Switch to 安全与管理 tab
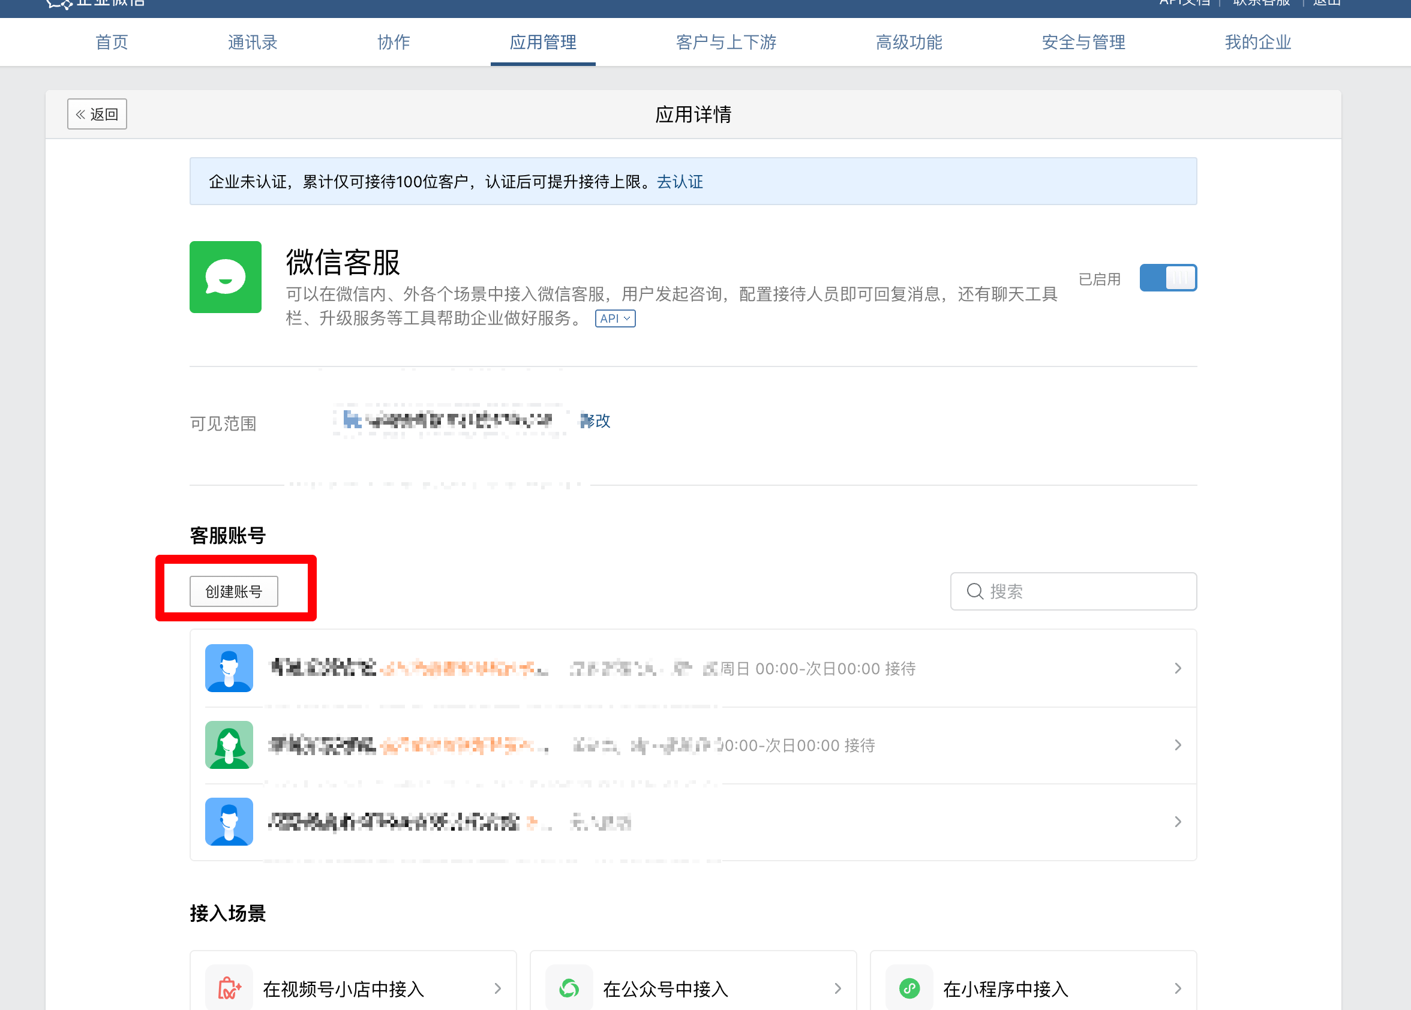The height and width of the screenshot is (1010, 1411). [1084, 43]
